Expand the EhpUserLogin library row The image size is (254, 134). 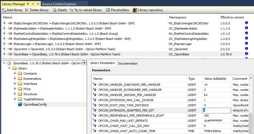4,44
